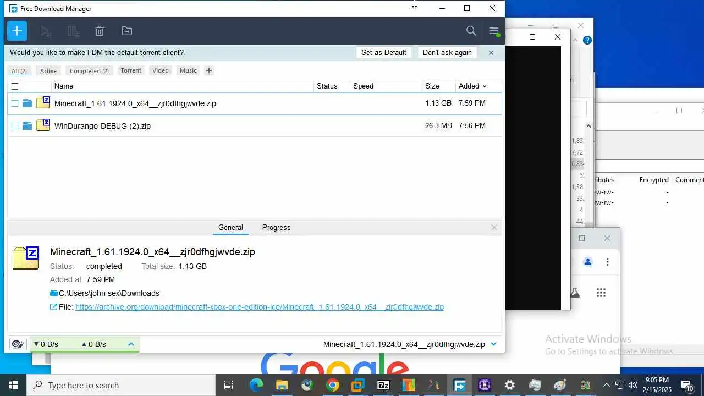
Task: Click large zip icon in details panel
Action: click(x=26, y=258)
